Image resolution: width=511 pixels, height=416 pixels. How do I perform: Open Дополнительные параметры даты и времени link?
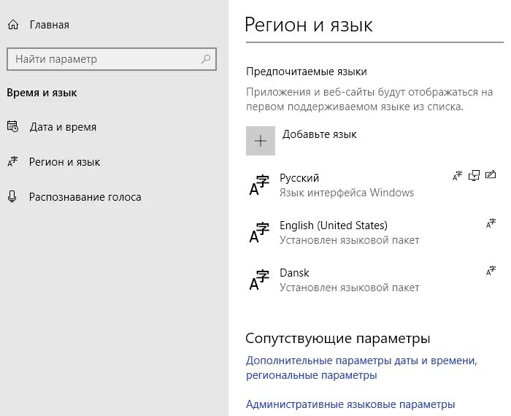pos(361,368)
